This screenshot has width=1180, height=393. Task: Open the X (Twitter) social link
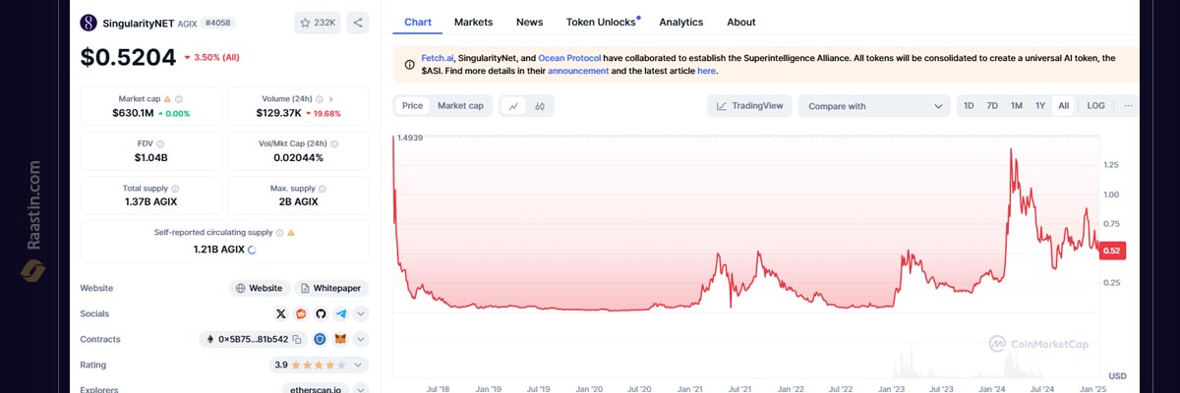coord(281,313)
